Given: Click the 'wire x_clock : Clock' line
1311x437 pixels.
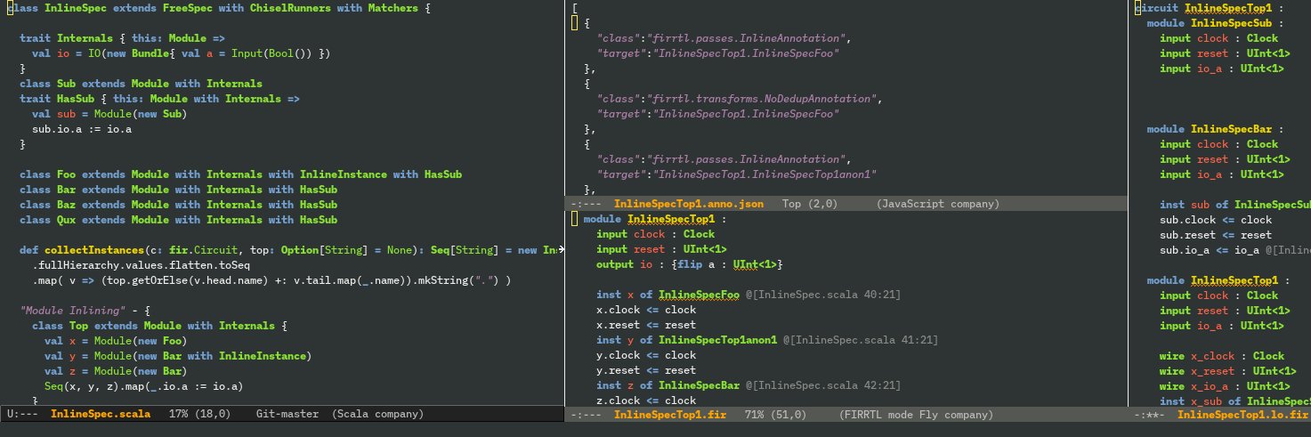Looking at the screenshot, I should (x=1222, y=356).
